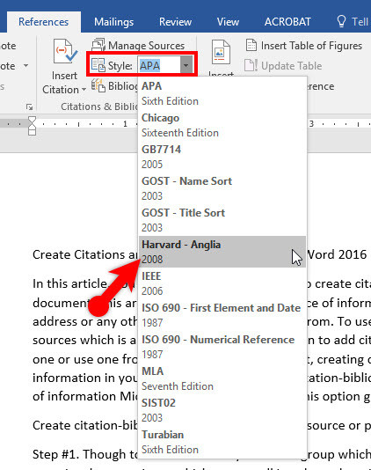371x470 pixels.
Task: Open Citations & Bibliography dialog launcher
Action: point(29,106)
